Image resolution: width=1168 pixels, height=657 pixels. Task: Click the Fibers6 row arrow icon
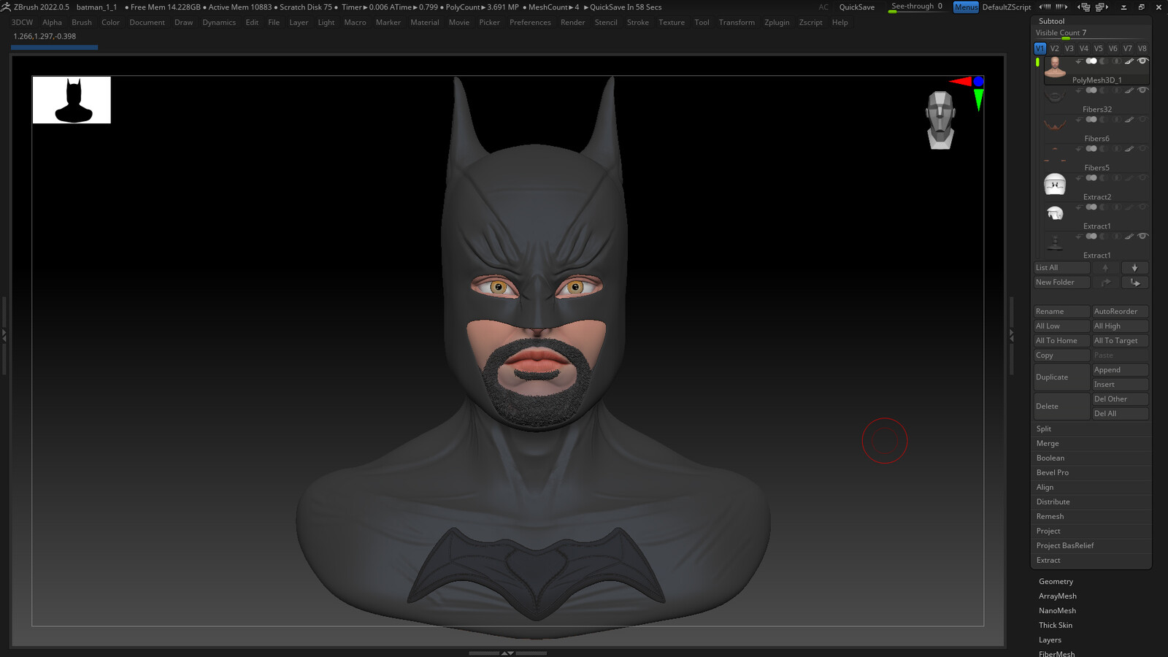(1079, 119)
